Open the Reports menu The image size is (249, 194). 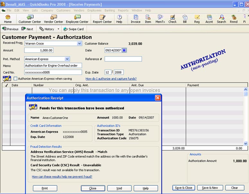123,10
